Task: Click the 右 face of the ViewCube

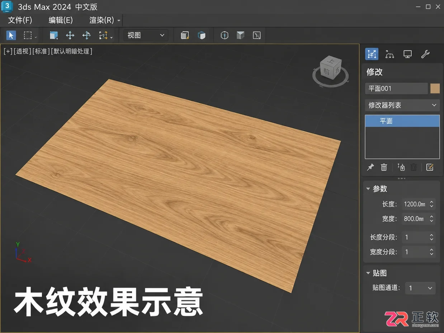Action: (x=337, y=70)
